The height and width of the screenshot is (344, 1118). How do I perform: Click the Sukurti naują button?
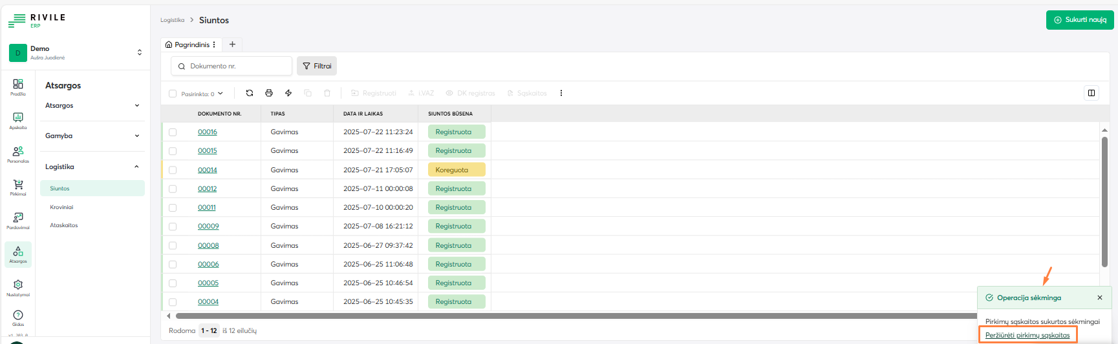(1080, 20)
